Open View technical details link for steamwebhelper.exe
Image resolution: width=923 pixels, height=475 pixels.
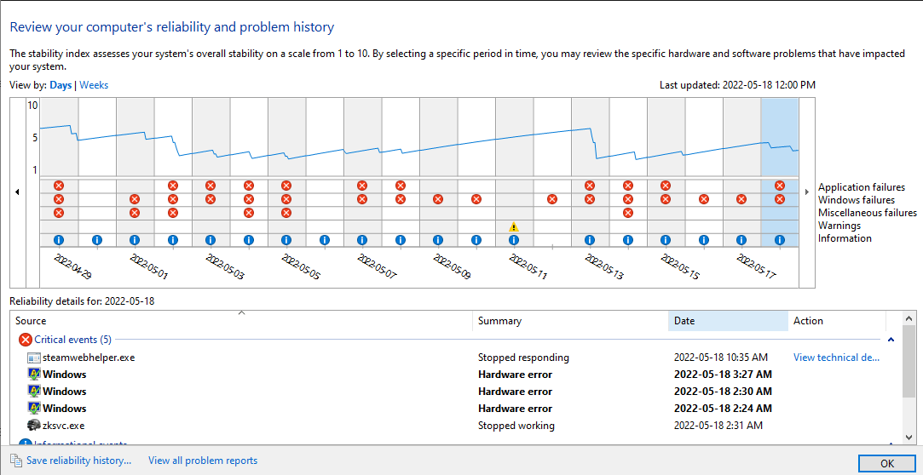click(836, 358)
